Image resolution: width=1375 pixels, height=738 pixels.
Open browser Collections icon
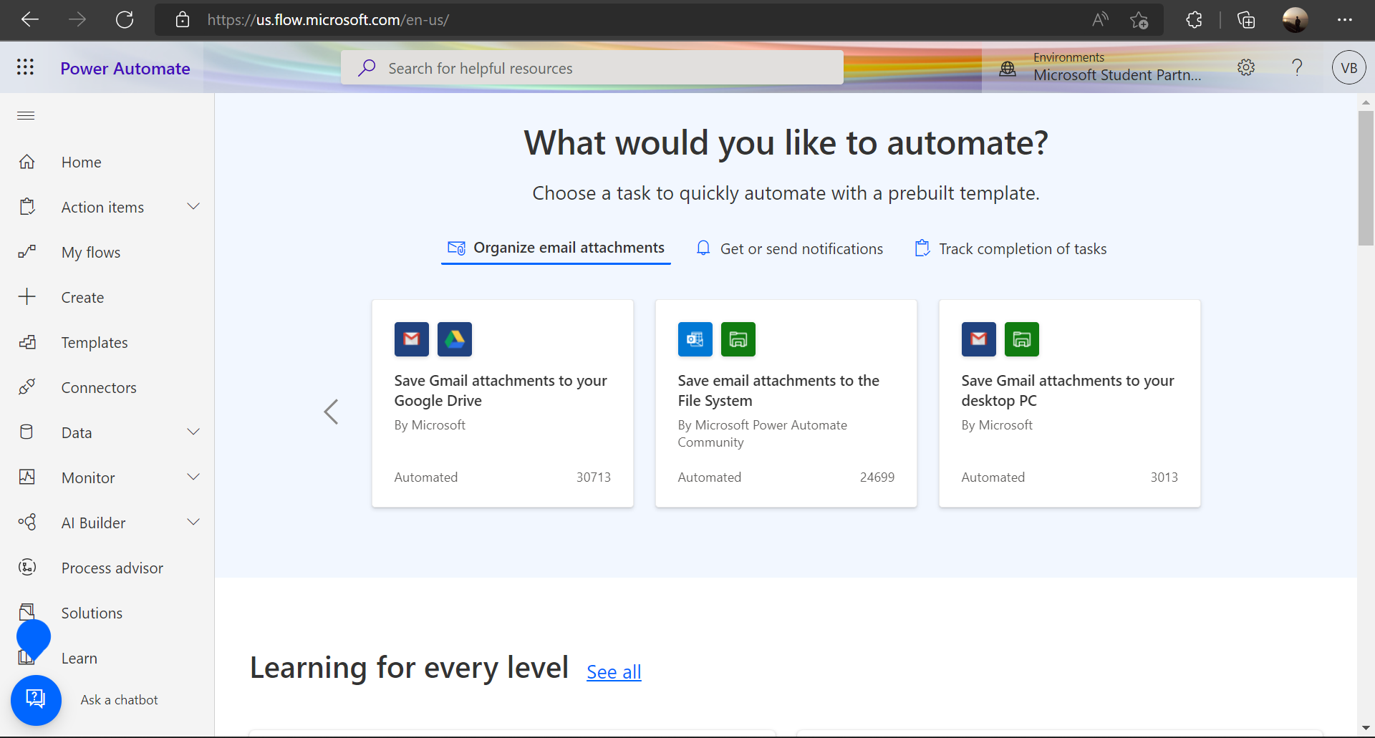tap(1246, 20)
